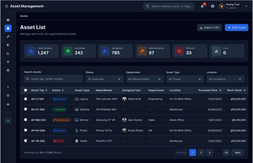This screenshot has height=163, width=253.
Task: Go to page 1
Action: [x=192, y=153]
